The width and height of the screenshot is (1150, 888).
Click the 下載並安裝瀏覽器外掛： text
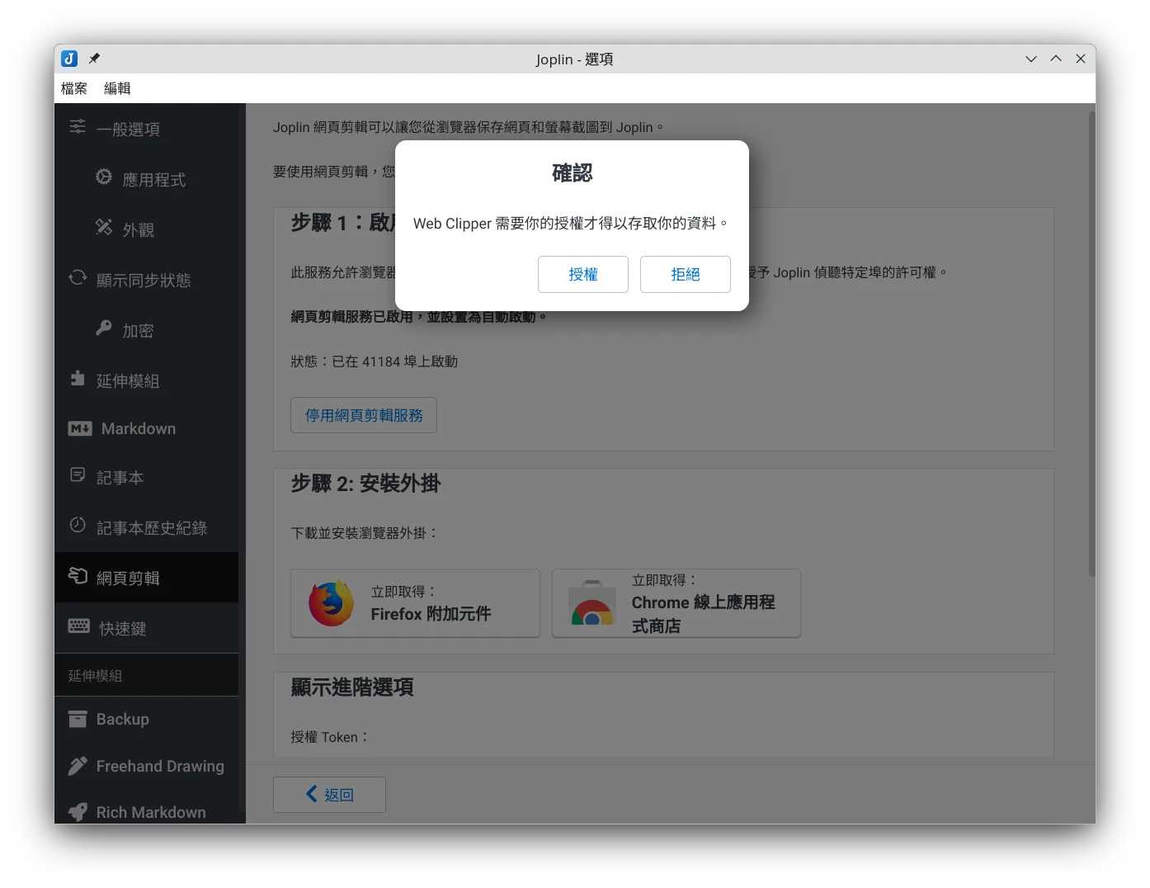click(365, 533)
